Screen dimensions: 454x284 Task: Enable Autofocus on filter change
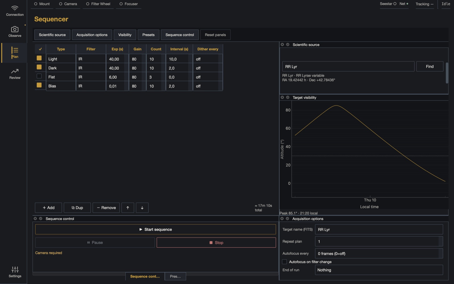(284, 262)
